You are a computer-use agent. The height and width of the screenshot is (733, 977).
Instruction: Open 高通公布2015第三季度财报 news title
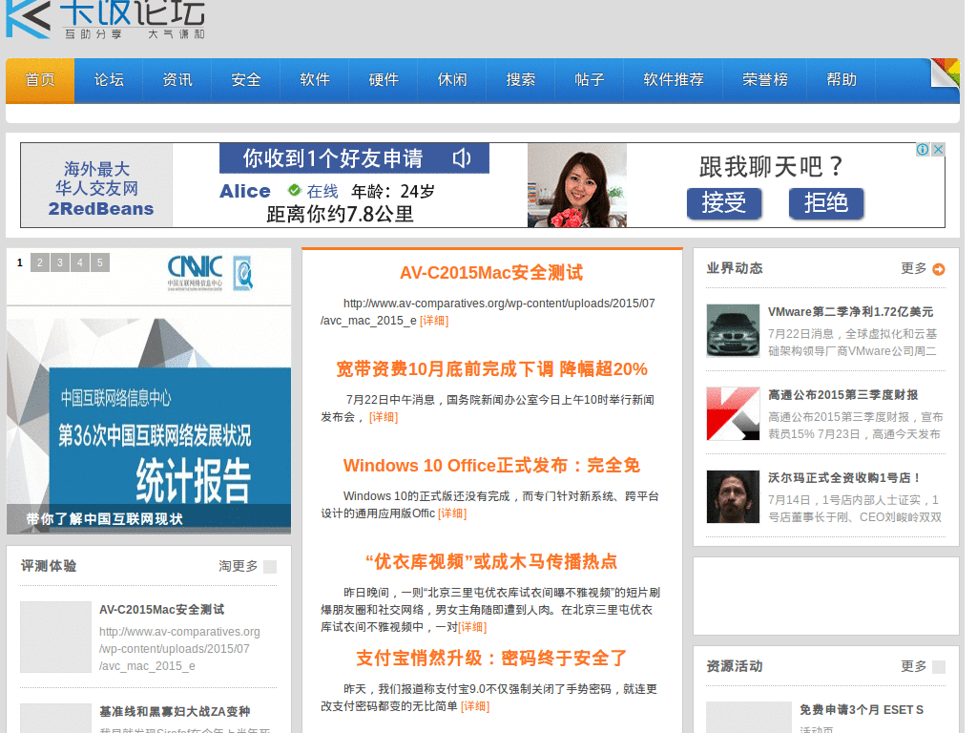(843, 395)
